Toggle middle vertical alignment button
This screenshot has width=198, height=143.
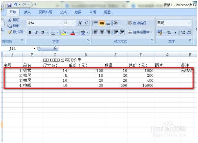[102, 23]
